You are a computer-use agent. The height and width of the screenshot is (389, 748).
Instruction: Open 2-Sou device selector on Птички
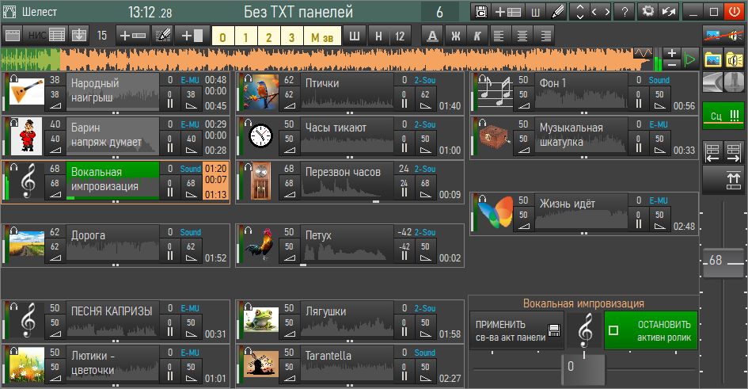pos(424,80)
